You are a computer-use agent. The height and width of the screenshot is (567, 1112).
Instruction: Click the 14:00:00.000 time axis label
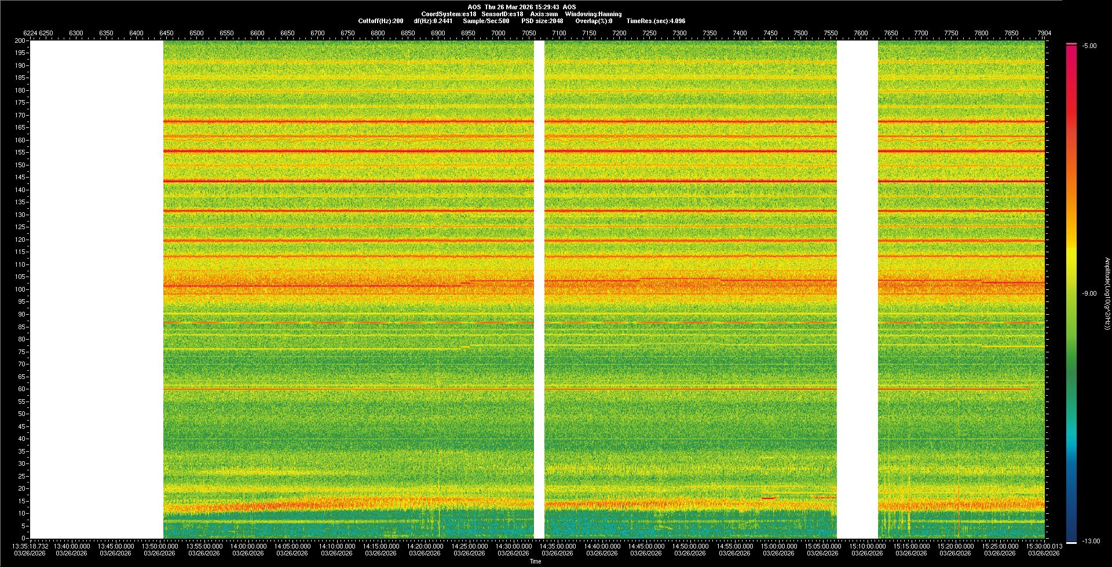pos(248,546)
